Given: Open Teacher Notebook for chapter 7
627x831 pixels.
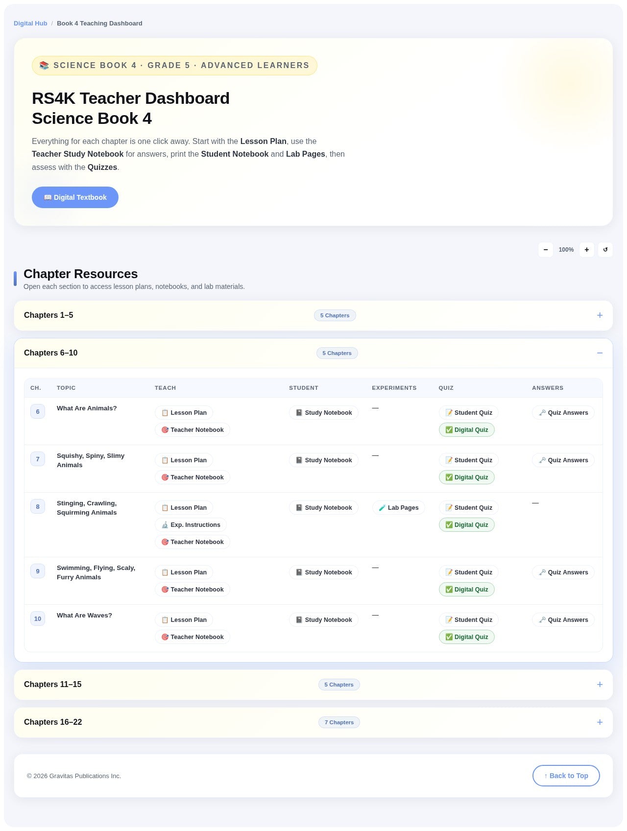Looking at the screenshot, I should [193, 477].
